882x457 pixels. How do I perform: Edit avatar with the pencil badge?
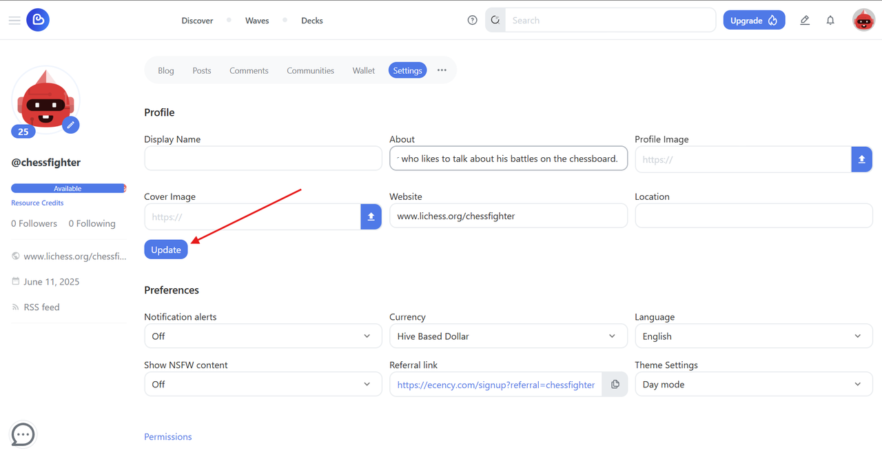click(71, 125)
